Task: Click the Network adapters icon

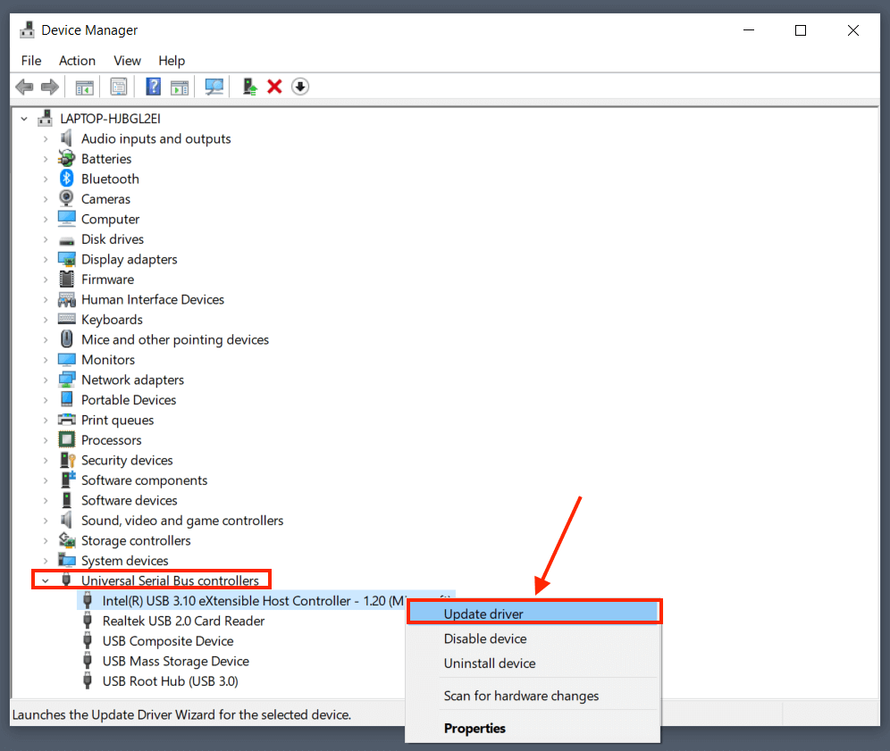Action: click(x=66, y=380)
